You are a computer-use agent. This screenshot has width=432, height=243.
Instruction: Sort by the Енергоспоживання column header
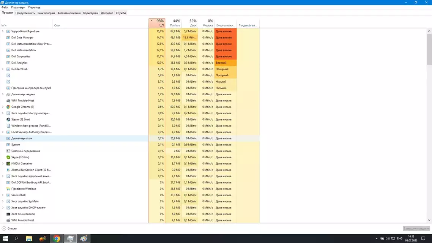tap(225, 23)
